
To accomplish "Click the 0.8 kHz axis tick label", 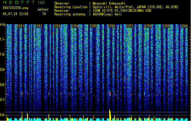I will 2,85.
